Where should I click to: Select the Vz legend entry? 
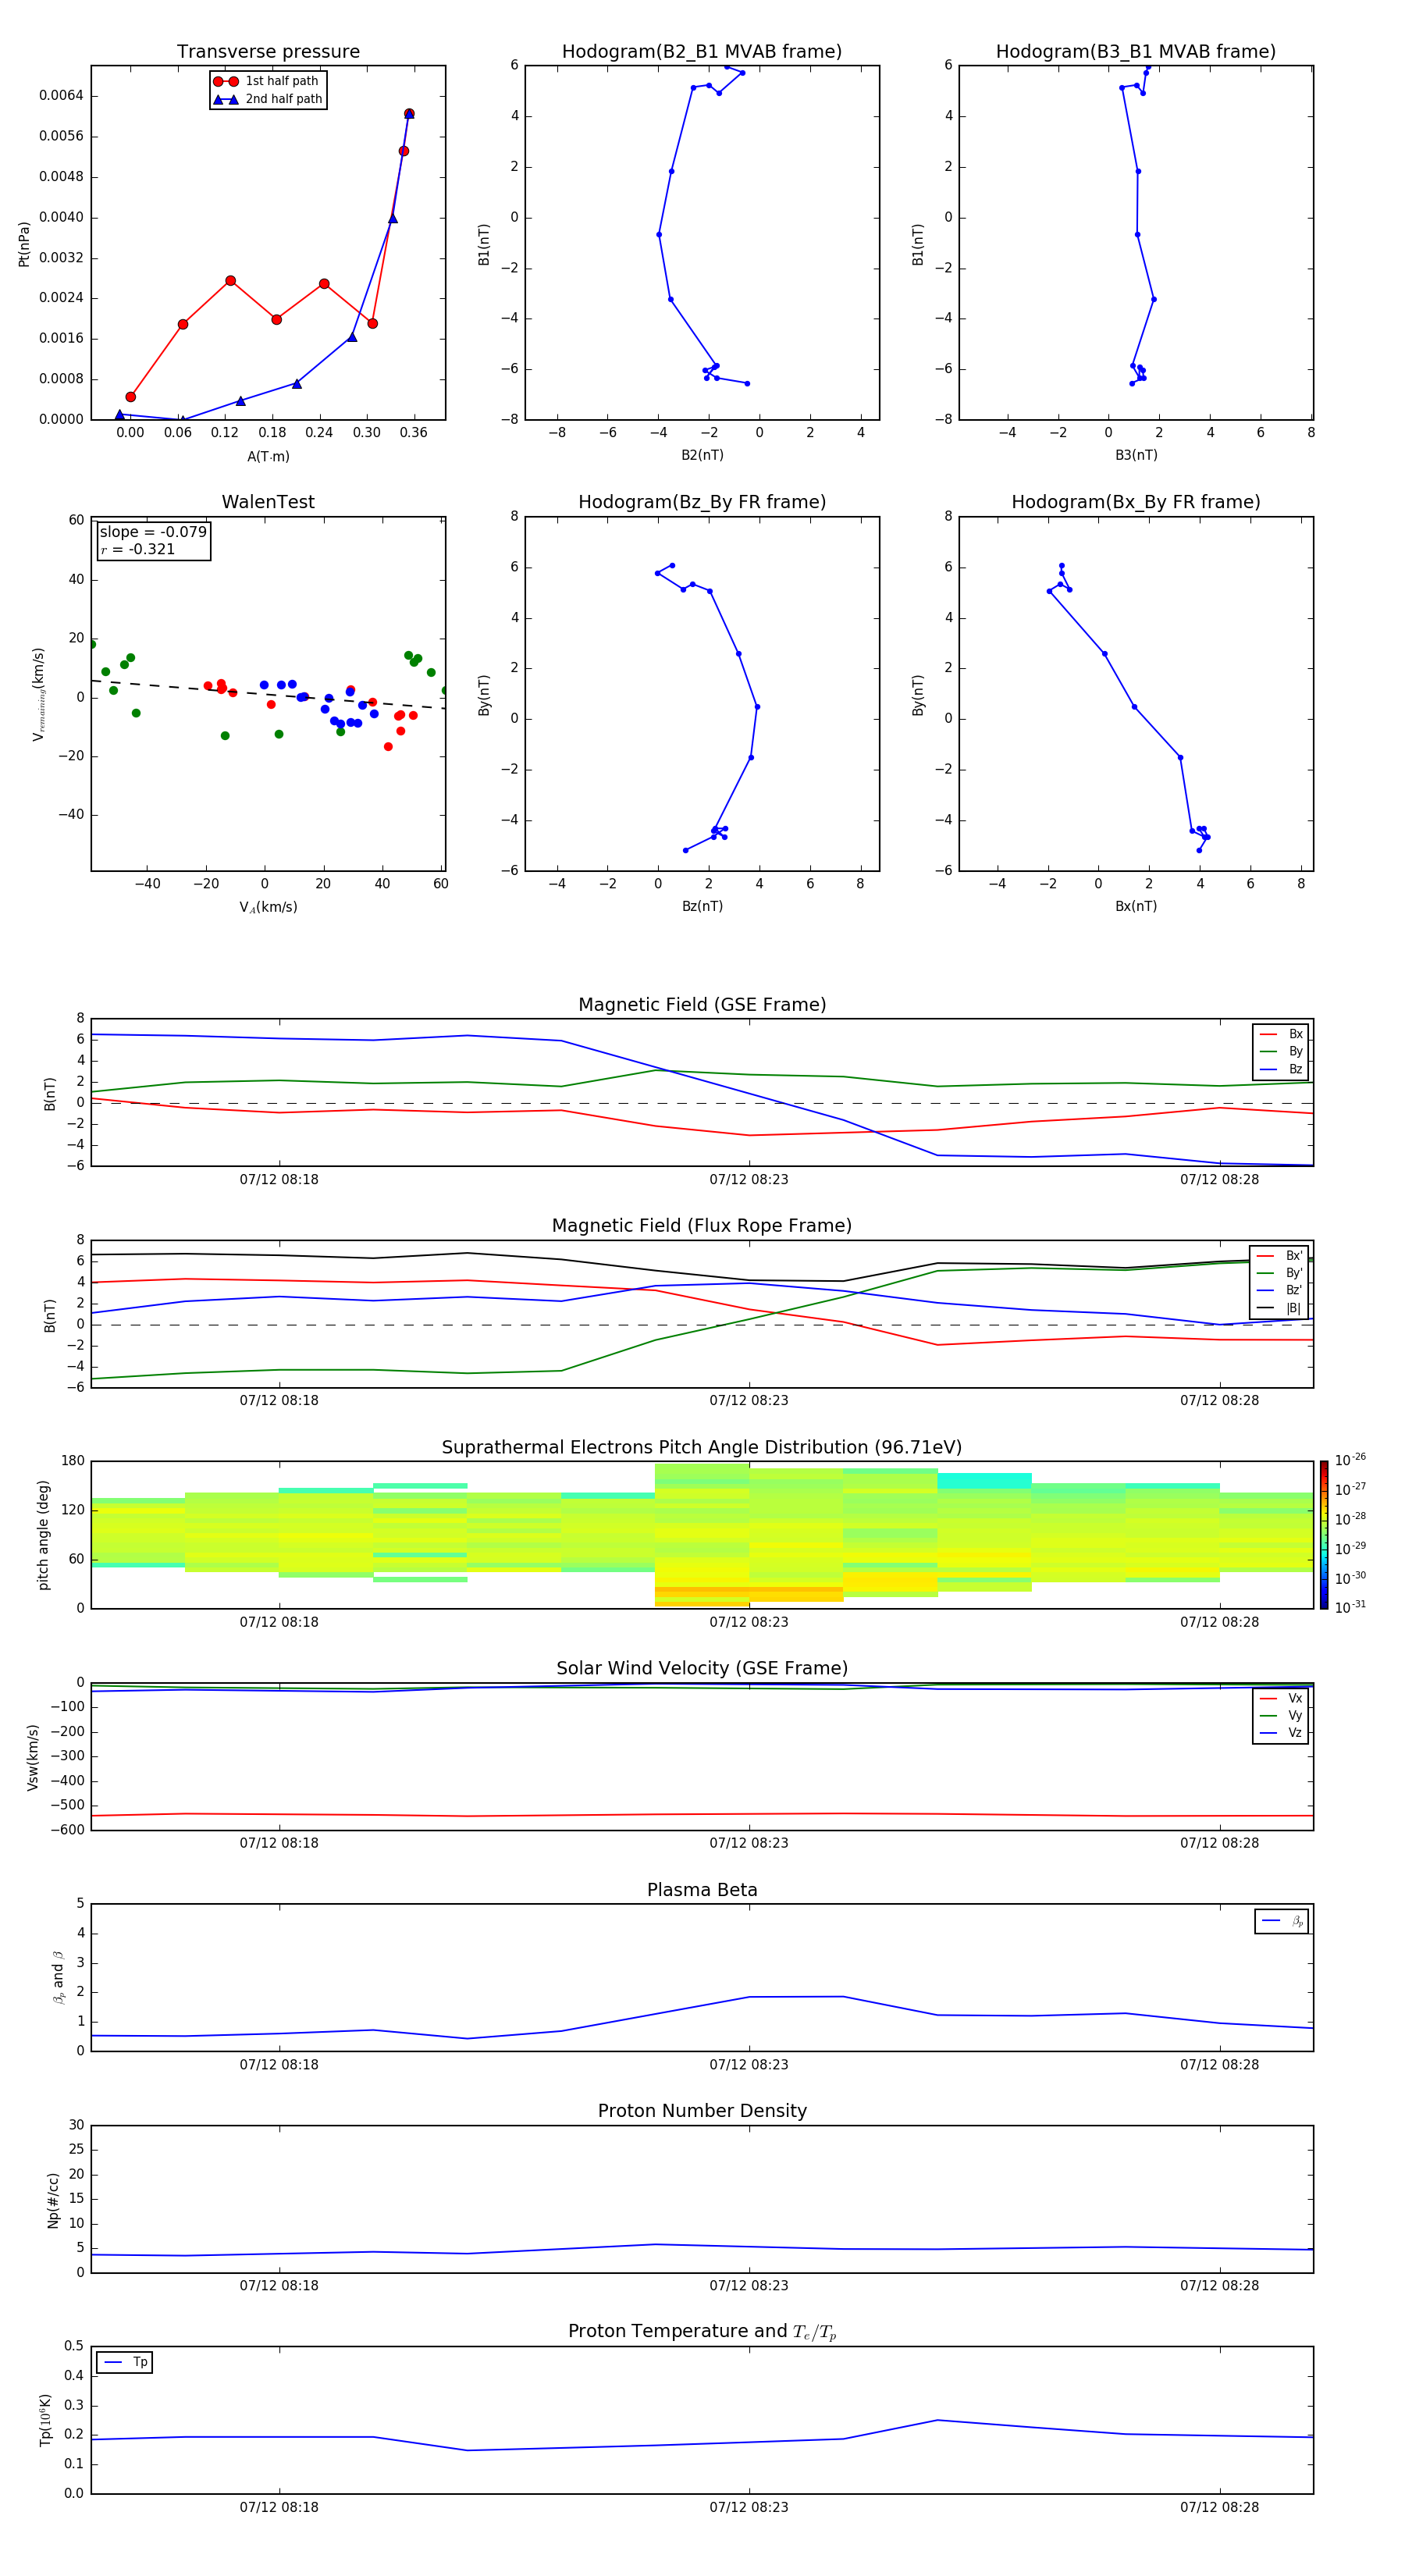point(1281,1733)
